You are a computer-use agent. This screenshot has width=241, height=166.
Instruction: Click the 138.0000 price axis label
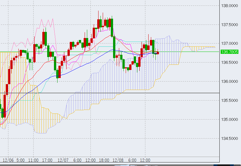click(229, 5)
